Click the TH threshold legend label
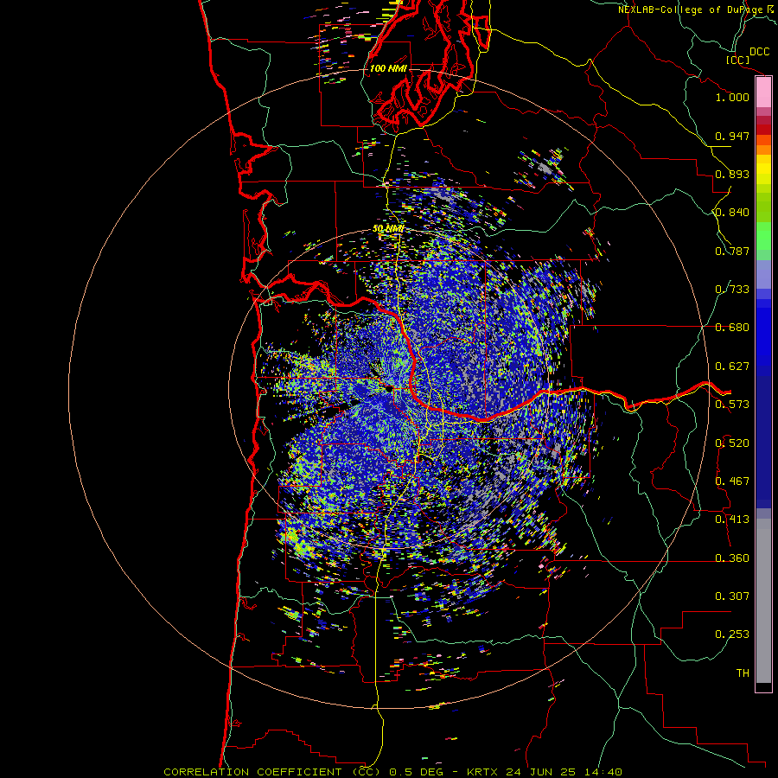 pyautogui.click(x=743, y=673)
